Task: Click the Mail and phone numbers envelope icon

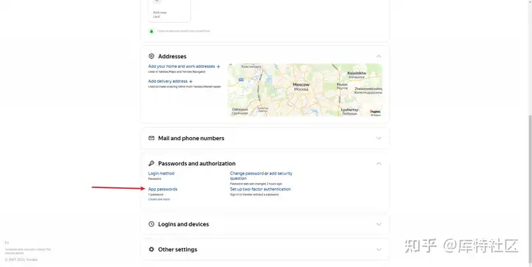Action: tap(151, 138)
